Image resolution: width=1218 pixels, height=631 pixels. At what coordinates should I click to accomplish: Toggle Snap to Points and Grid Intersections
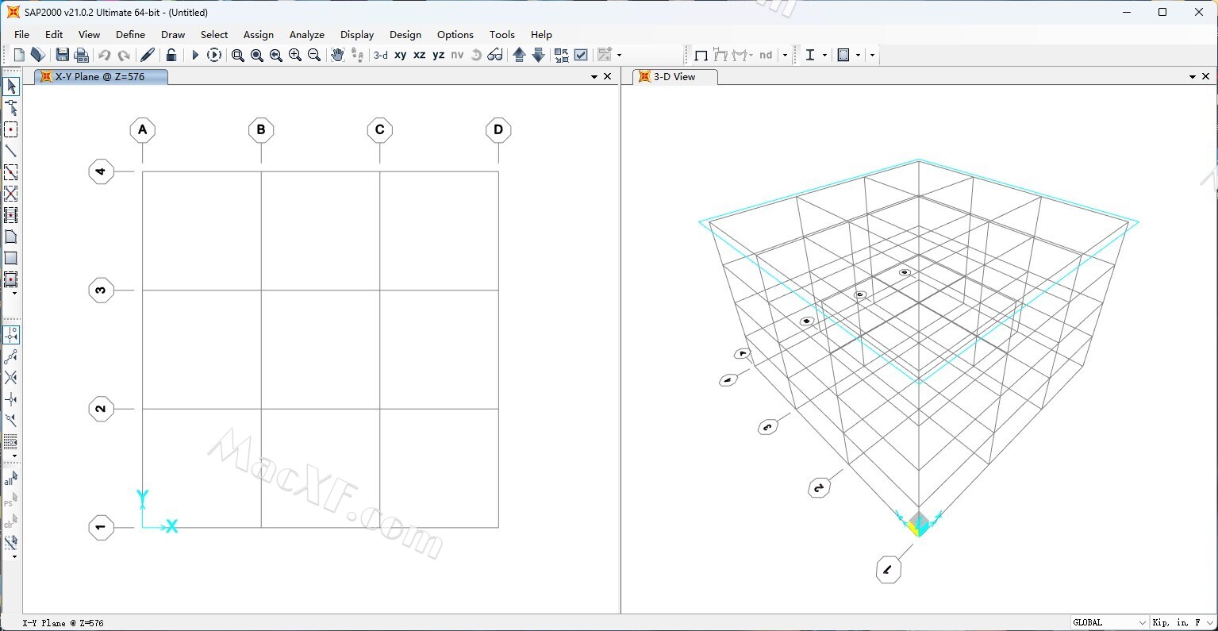[11, 335]
